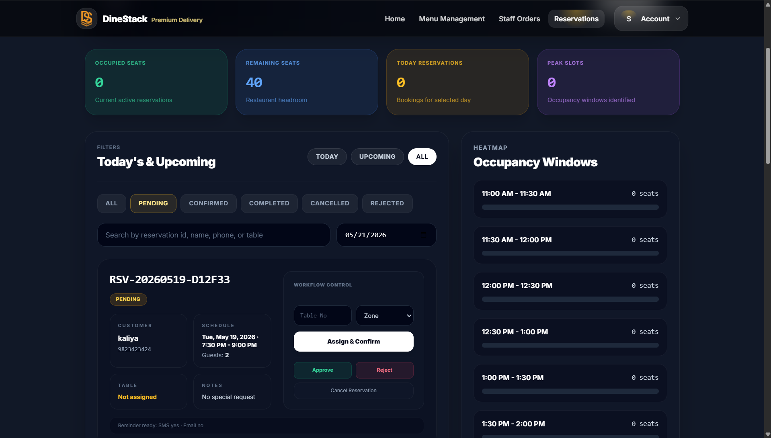Click customer phone 9823423424

[134, 349]
